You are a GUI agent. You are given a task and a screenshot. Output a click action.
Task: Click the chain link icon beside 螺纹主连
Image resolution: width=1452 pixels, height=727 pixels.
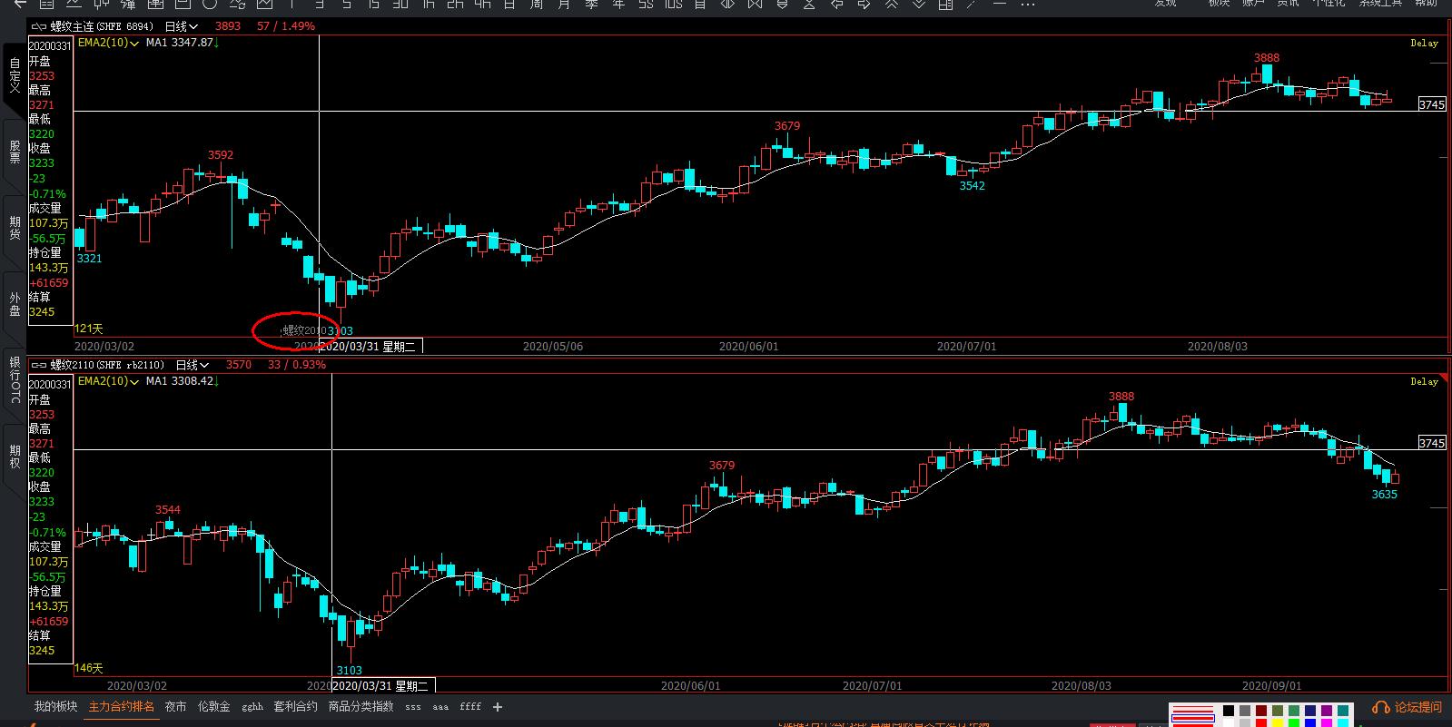pos(39,26)
